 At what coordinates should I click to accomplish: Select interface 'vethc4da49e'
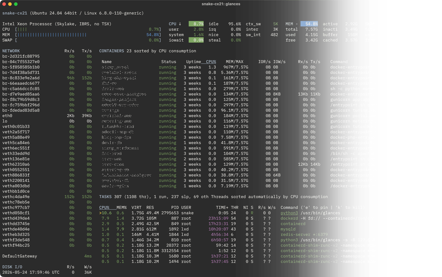click(x=16, y=197)
